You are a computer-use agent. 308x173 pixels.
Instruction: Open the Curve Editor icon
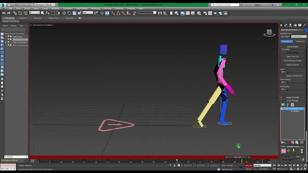[188, 13]
